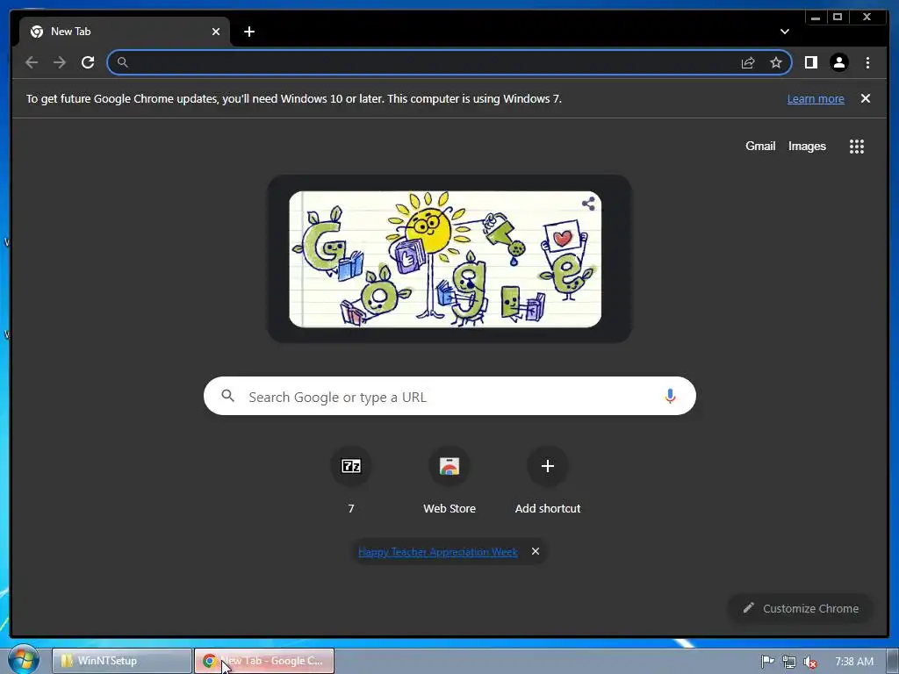Open a new tab with plus button

click(248, 32)
